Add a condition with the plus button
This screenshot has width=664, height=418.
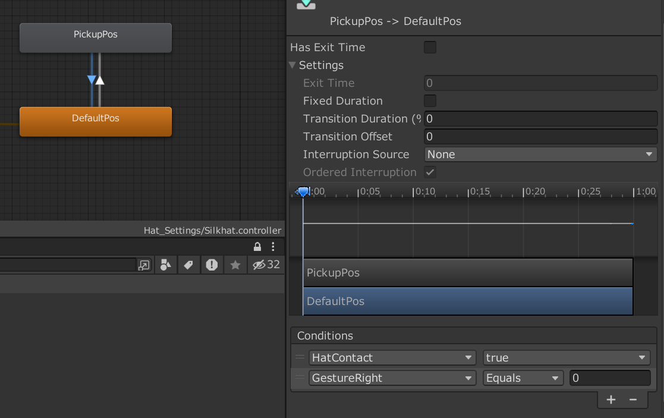(610, 400)
